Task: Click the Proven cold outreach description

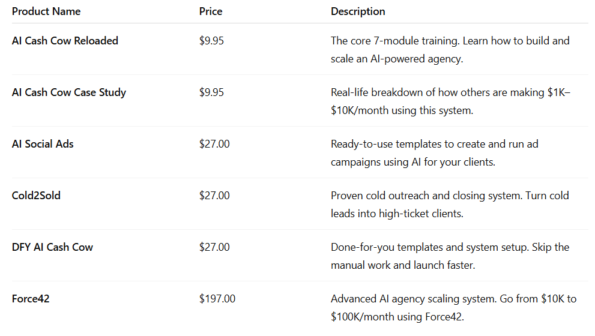Action: pyautogui.click(x=450, y=205)
